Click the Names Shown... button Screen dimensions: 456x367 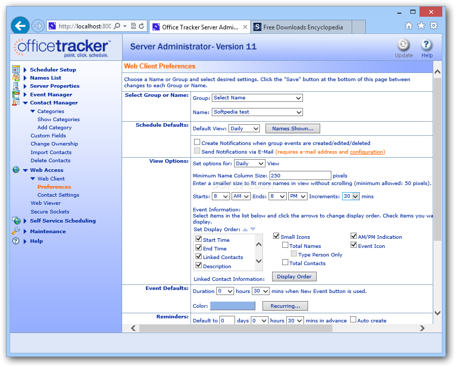(x=292, y=129)
